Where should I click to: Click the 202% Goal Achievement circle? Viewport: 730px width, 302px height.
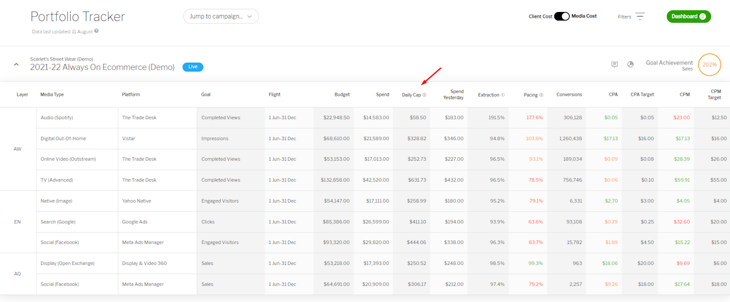[709, 64]
